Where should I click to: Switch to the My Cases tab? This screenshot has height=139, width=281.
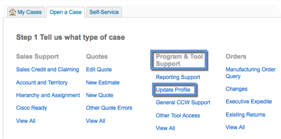26,12
